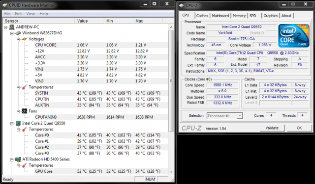Click the Hardware Monitor scrollbar down arrow
Image resolution: width=315 pixels, height=184 pixels.
coord(171,172)
